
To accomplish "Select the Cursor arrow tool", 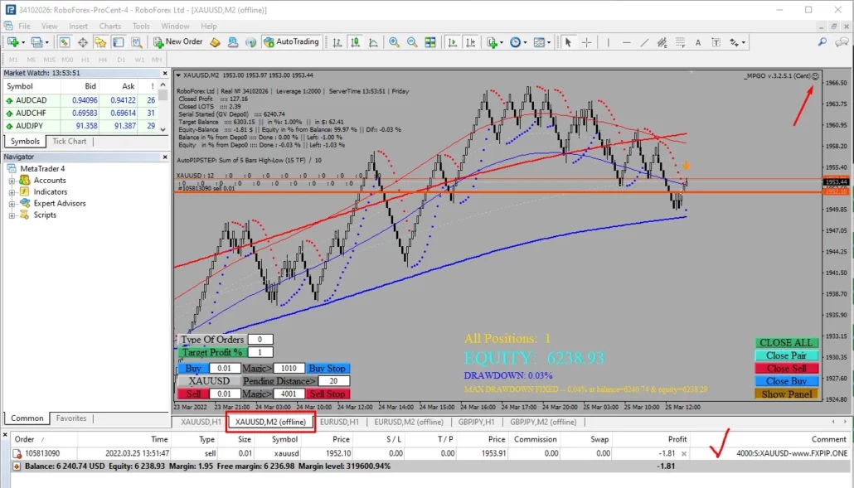I will (x=568, y=42).
